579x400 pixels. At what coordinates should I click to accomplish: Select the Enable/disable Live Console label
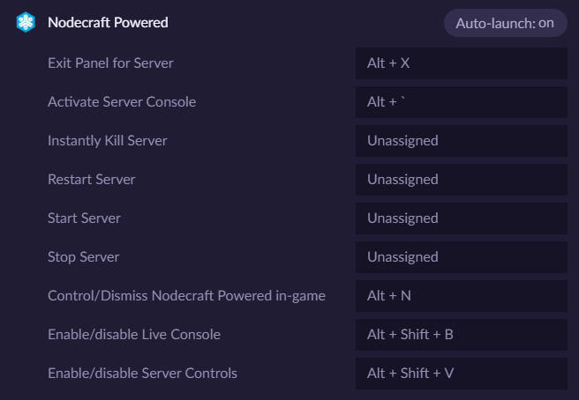134,335
